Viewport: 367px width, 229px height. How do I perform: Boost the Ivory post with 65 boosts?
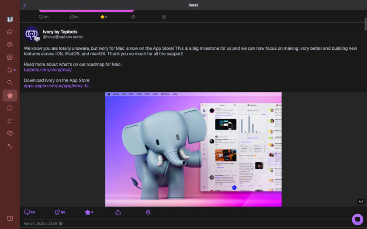[x=60, y=212]
